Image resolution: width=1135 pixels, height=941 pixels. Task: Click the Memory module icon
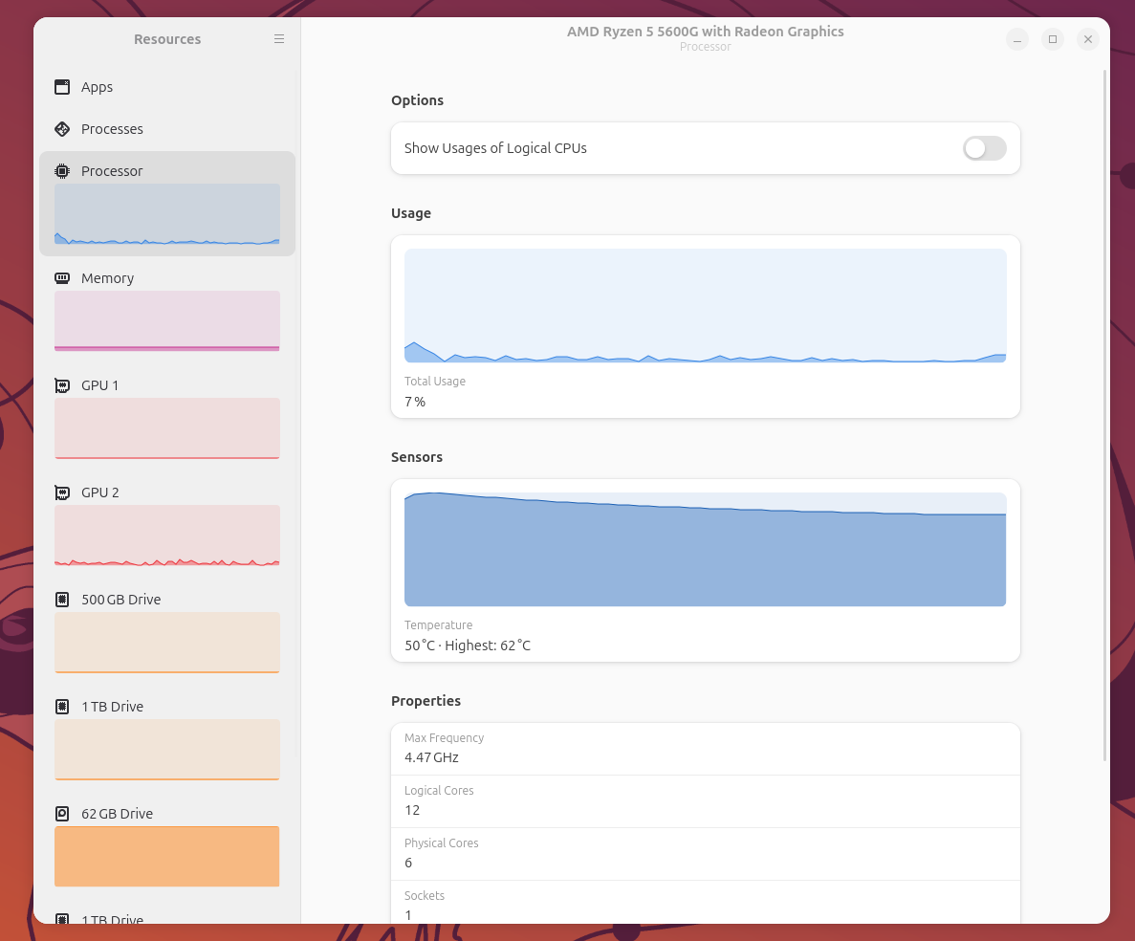pos(62,278)
